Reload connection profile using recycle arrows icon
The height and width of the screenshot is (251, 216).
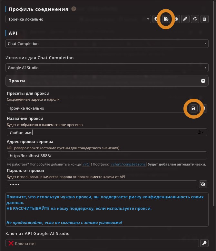pos(195,19)
